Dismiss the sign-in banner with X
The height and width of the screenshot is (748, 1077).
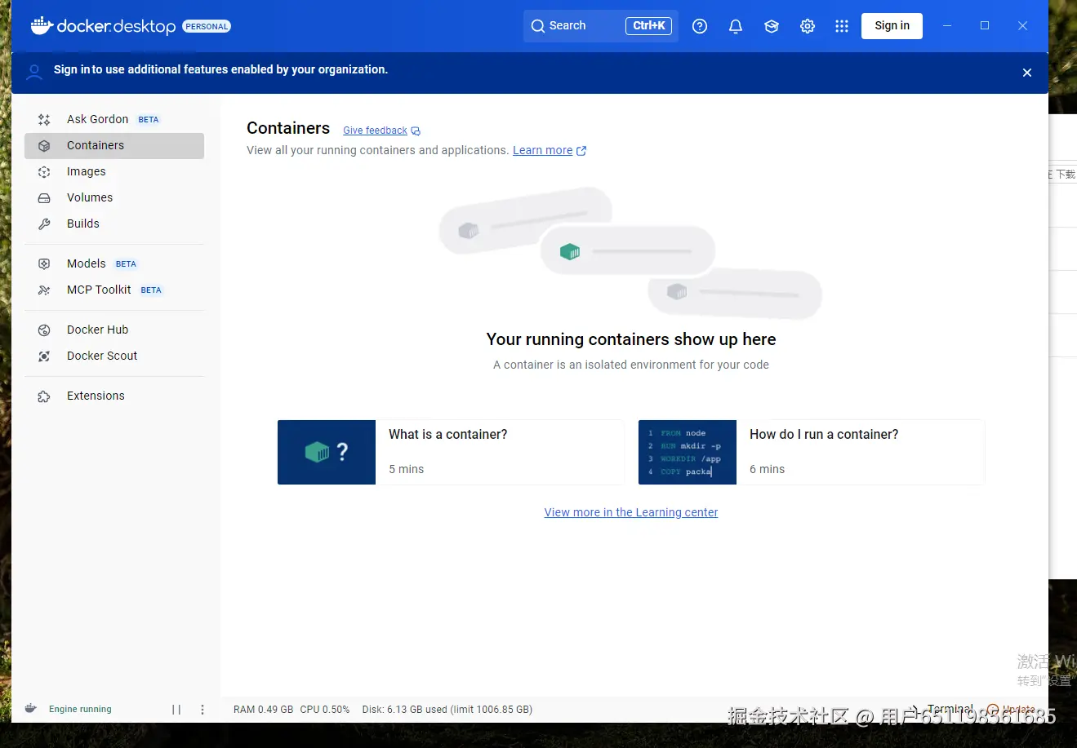click(1027, 73)
